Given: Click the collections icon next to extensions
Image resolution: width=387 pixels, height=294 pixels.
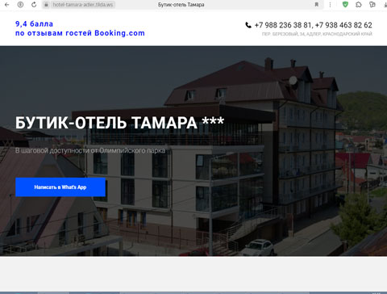Looking at the screenshot, I should click(x=372, y=5).
